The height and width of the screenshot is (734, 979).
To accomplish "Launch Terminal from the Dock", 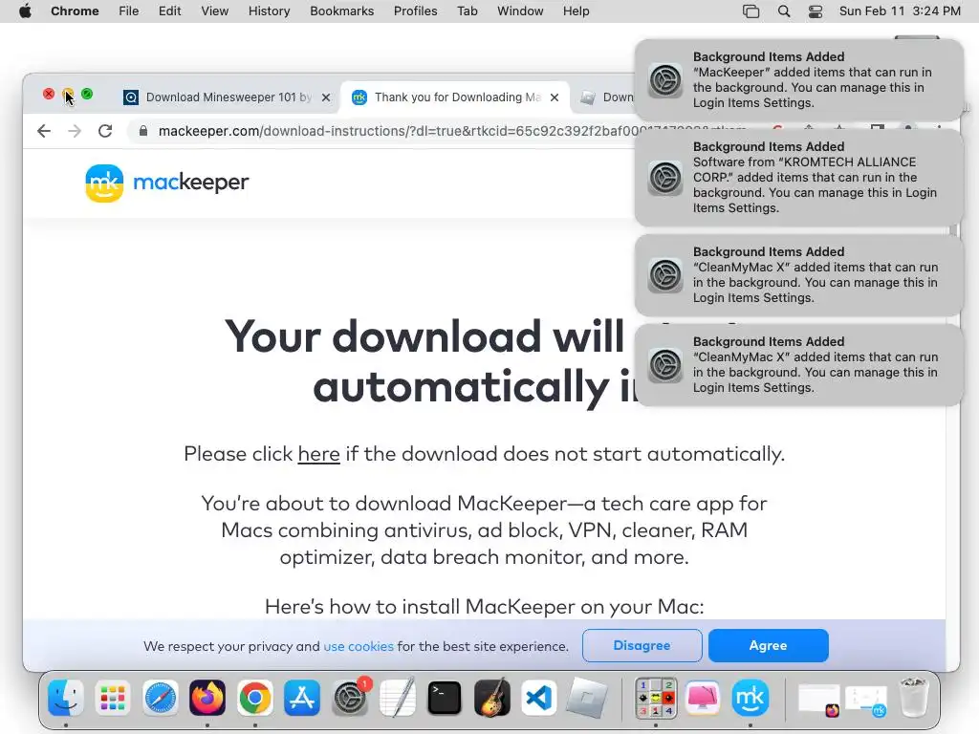I will [445, 697].
